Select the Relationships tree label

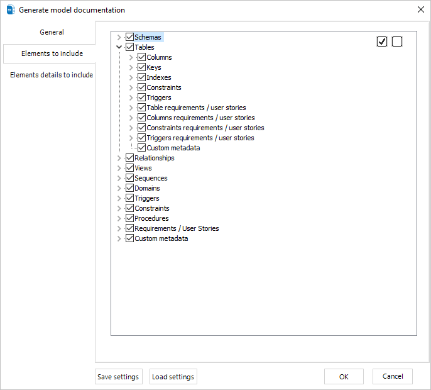[x=154, y=158]
